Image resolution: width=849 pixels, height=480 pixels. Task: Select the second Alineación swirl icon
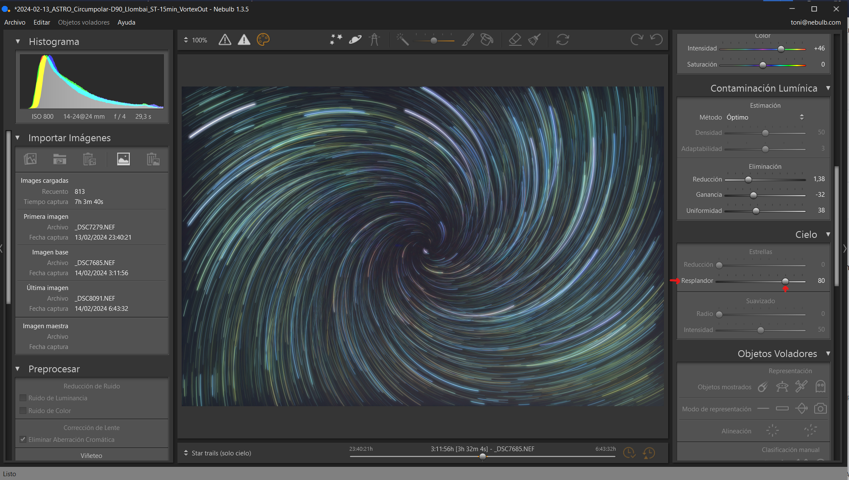coord(810,431)
